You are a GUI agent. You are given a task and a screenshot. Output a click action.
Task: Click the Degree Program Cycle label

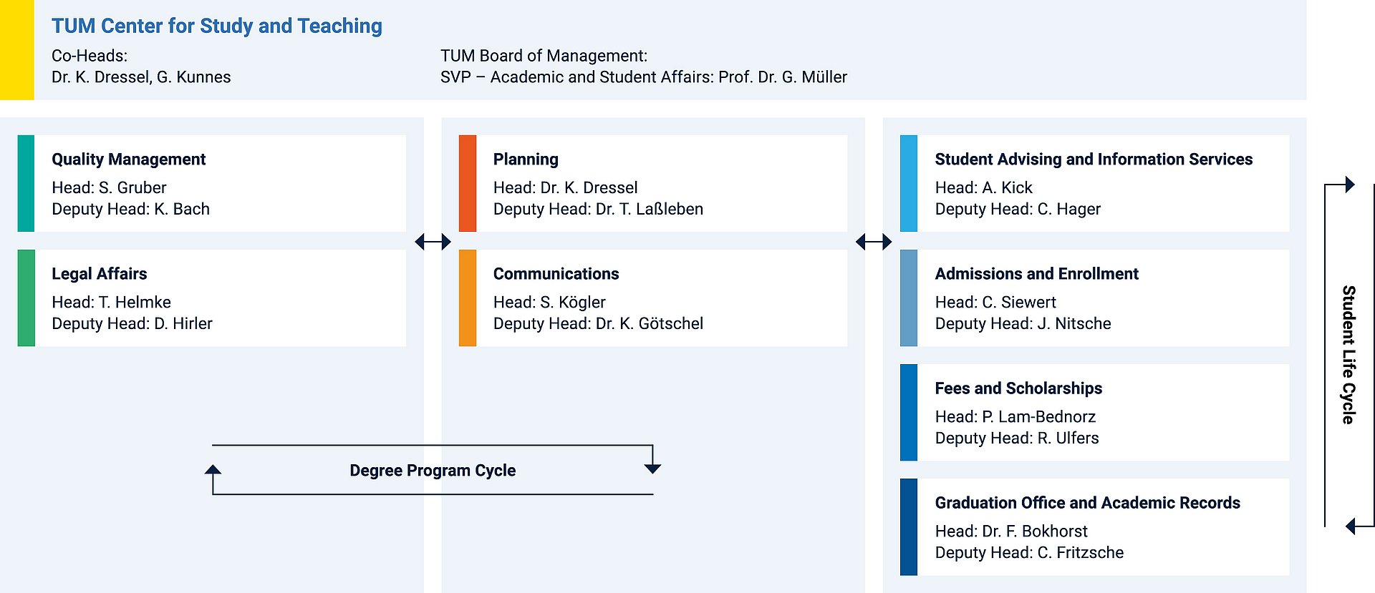click(x=433, y=470)
